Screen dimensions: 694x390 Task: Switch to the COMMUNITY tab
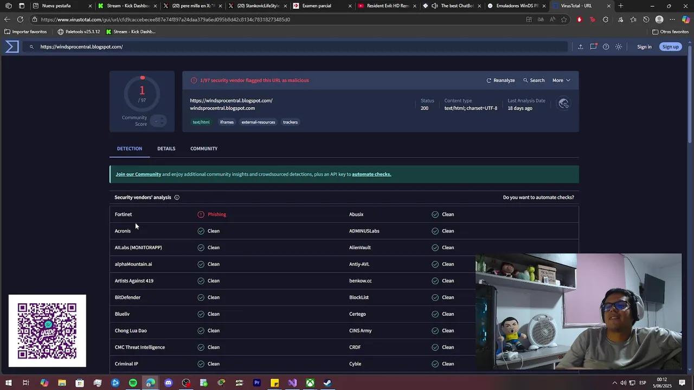pos(204,148)
